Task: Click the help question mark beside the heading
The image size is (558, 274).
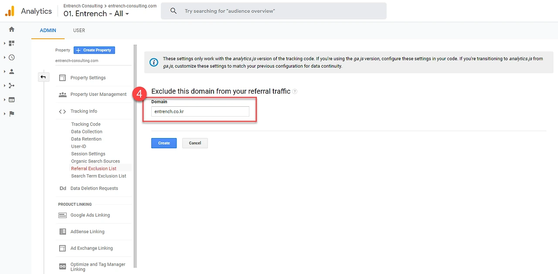Action: (295, 91)
